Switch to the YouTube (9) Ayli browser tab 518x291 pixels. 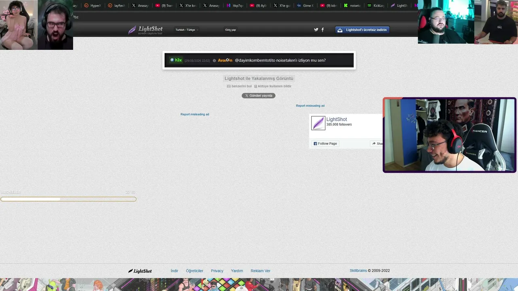click(258, 6)
